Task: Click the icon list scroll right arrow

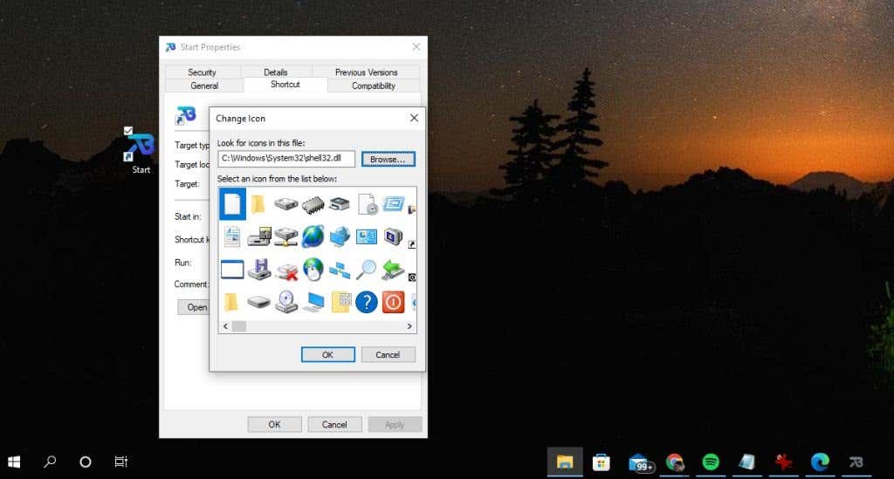Action: [409, 326]
